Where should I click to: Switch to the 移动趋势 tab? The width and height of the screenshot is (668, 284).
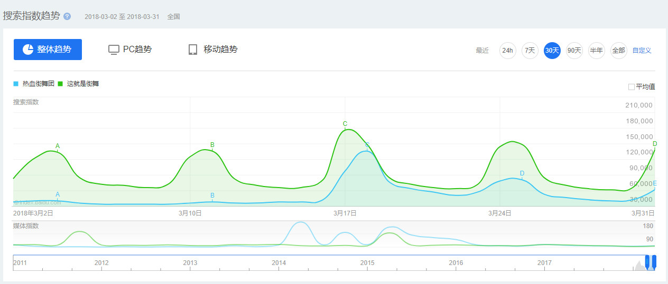[x=213, y=50]
